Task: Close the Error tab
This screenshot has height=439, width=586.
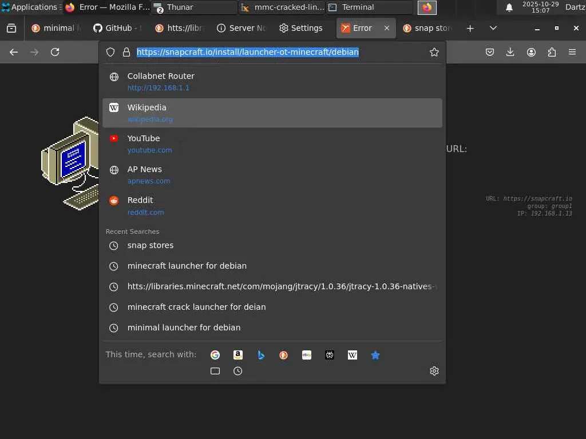Action: (387, 28)
